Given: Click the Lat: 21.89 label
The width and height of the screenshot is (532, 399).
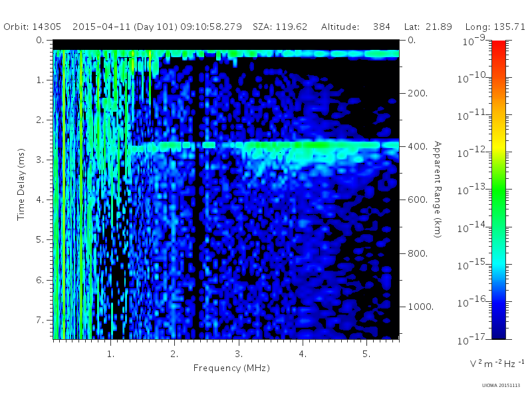Looking at the screenshot, I should tap(428, 27).
